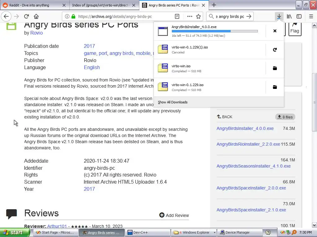317x237 pixels.
Task: Close the Reddit tab
Action: [64, 5]
